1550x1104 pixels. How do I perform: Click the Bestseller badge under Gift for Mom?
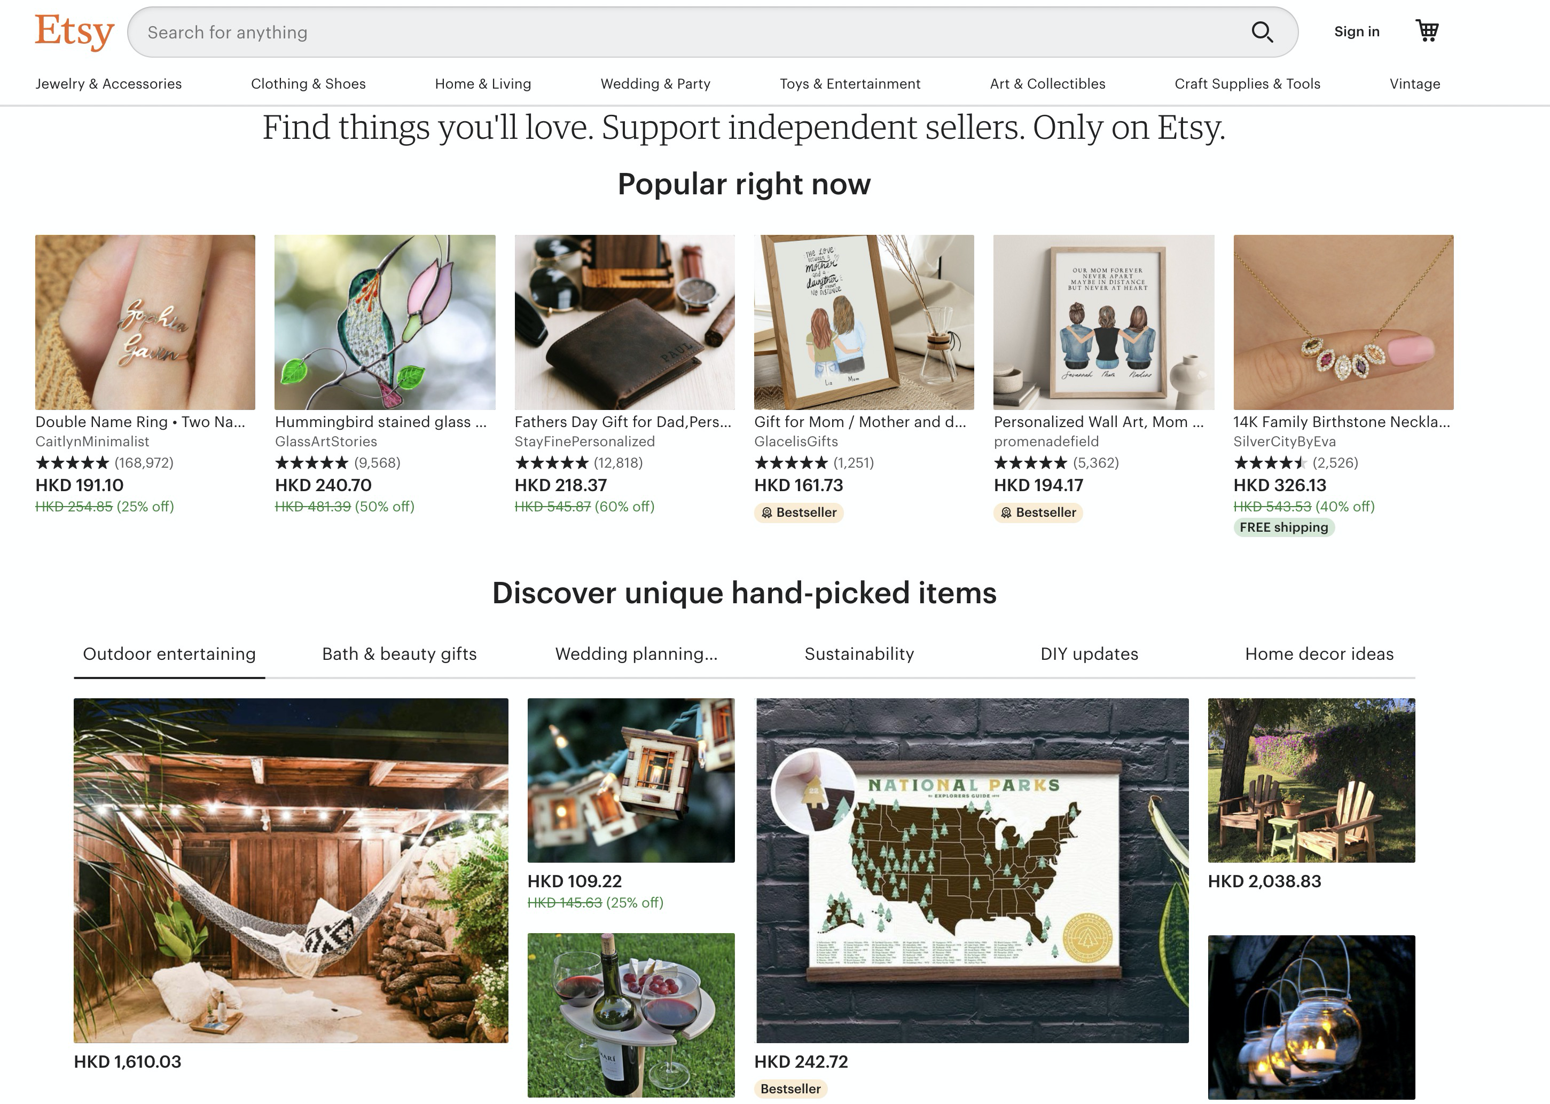coord(799,512)
